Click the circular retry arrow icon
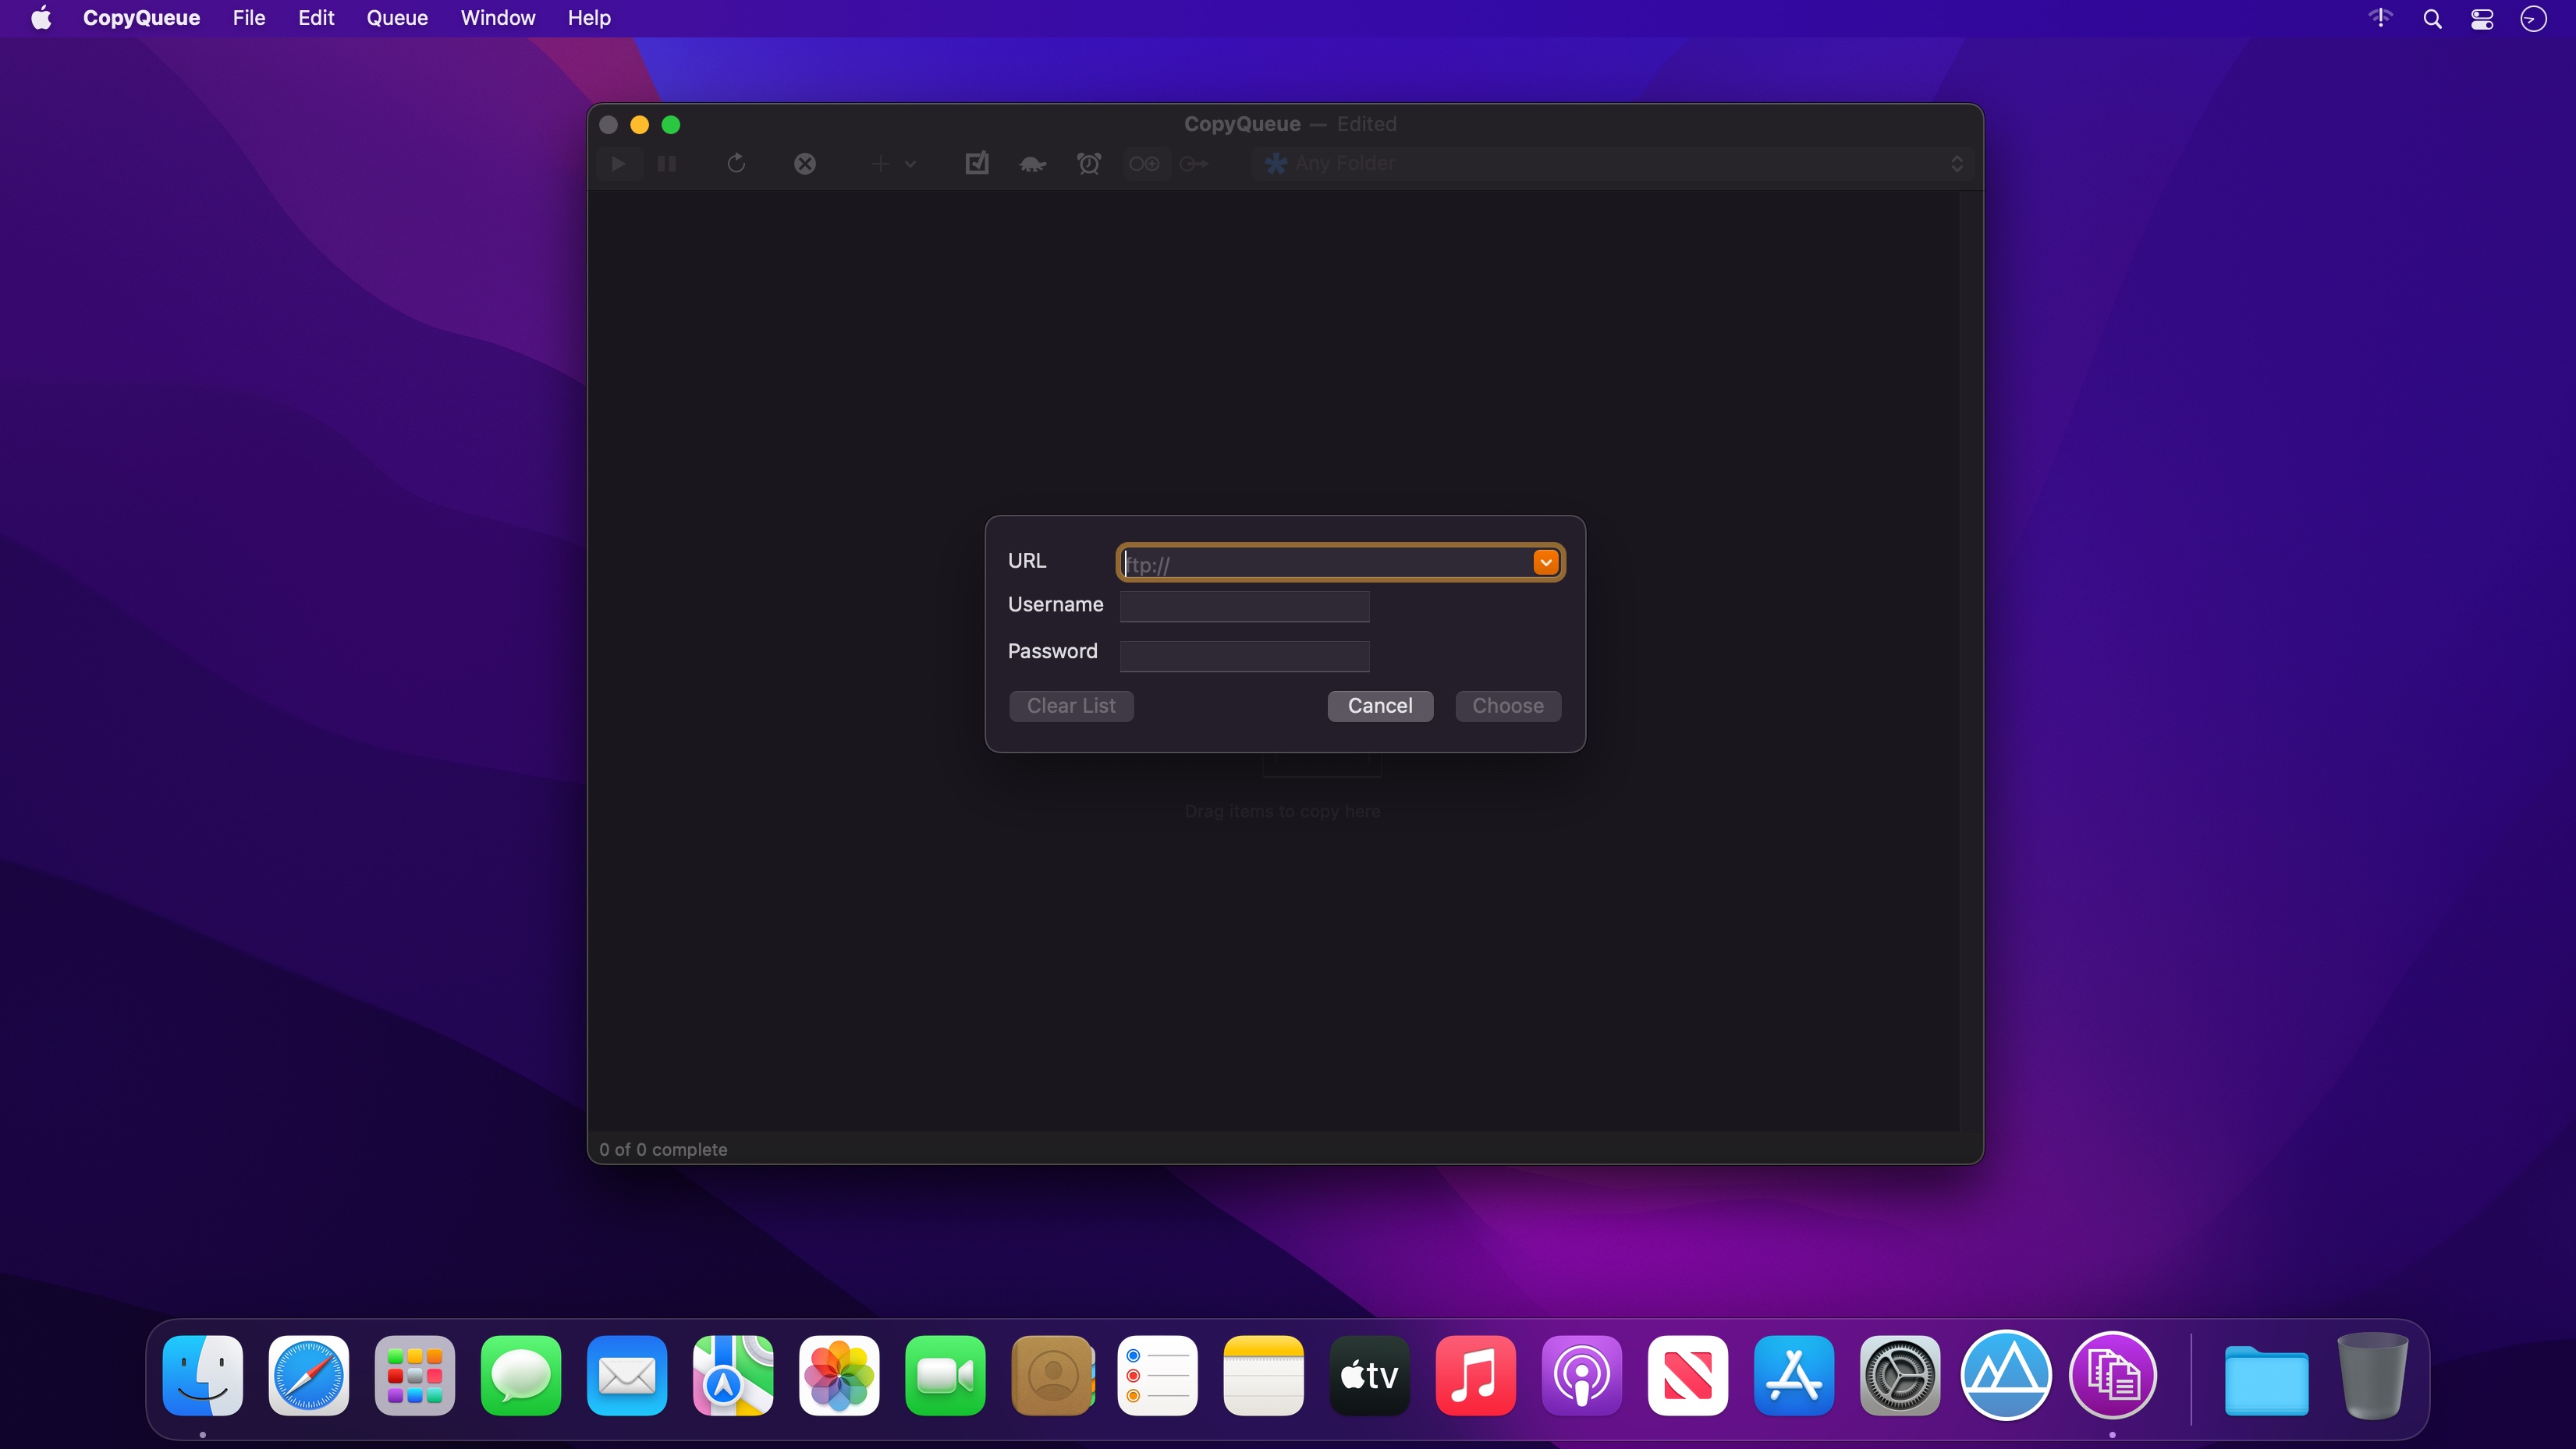2576x1449 pixels. [736, 163]
